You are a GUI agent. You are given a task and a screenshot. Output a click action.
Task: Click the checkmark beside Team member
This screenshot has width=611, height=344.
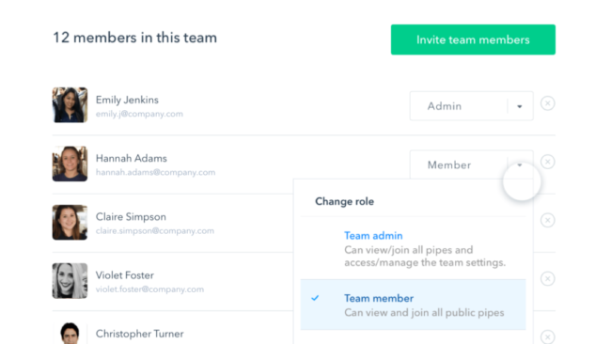[315, 298]
